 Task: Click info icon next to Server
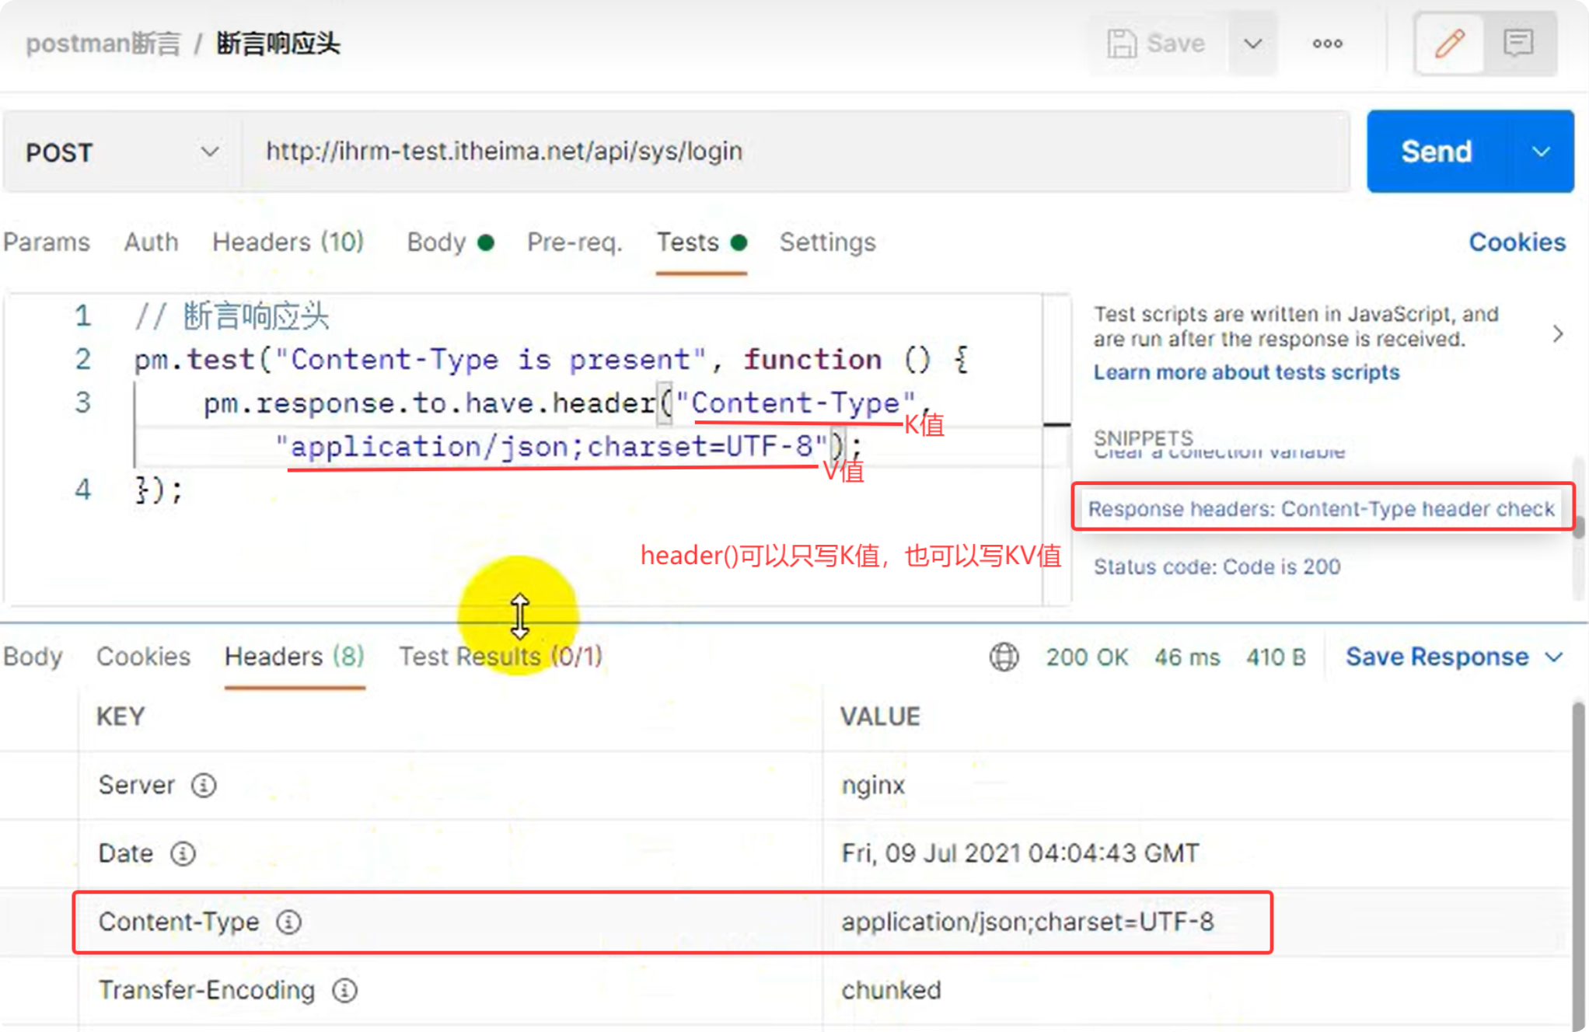coord(204,785)
